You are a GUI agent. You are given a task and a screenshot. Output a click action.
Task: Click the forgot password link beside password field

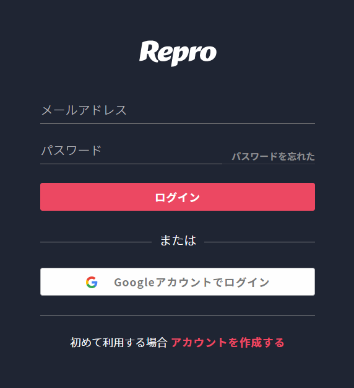(x=273, y=156)
